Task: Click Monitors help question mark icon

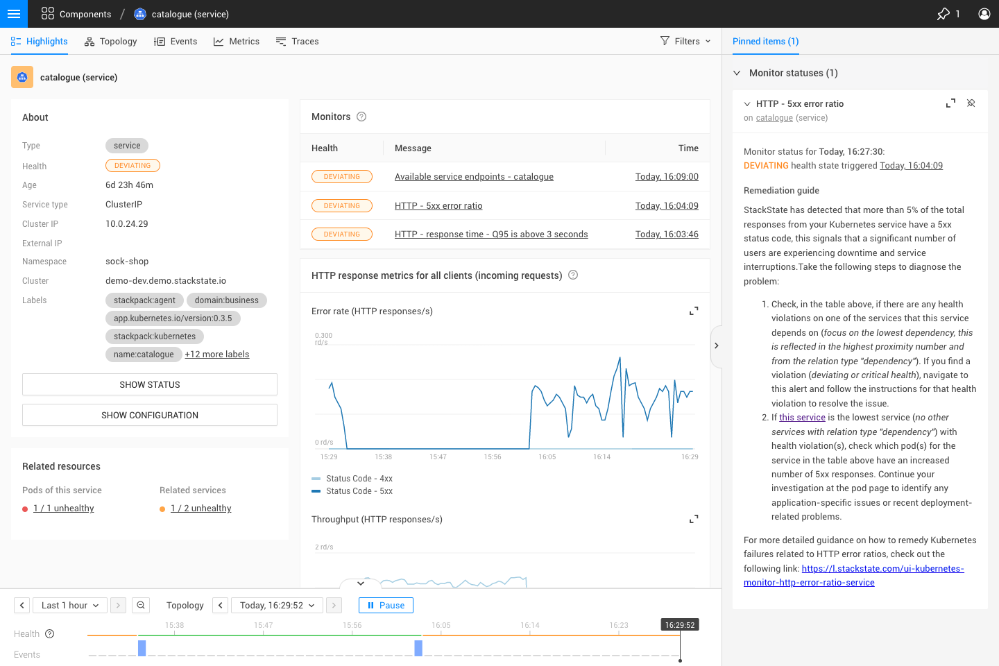Action: (x=361, y=117)
